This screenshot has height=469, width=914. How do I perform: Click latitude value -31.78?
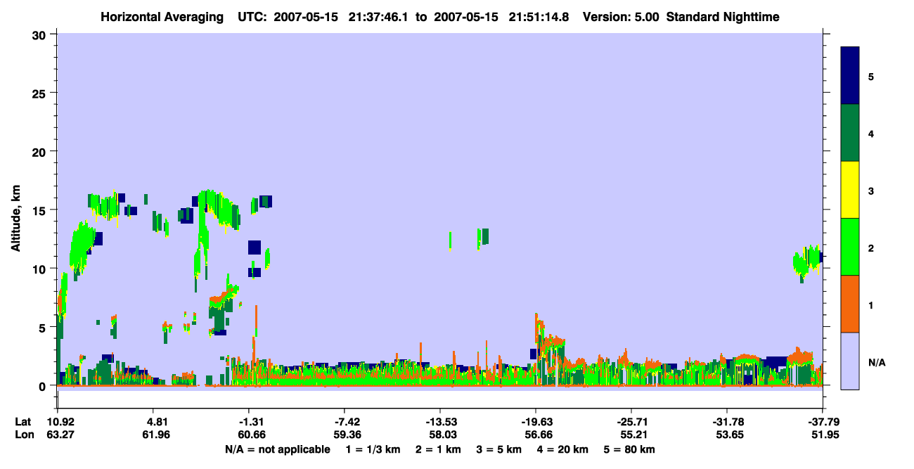(x=727, y=422)
